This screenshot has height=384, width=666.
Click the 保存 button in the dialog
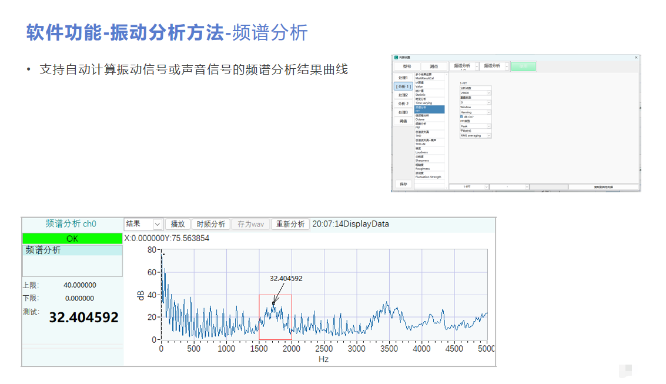coord(403,184)
